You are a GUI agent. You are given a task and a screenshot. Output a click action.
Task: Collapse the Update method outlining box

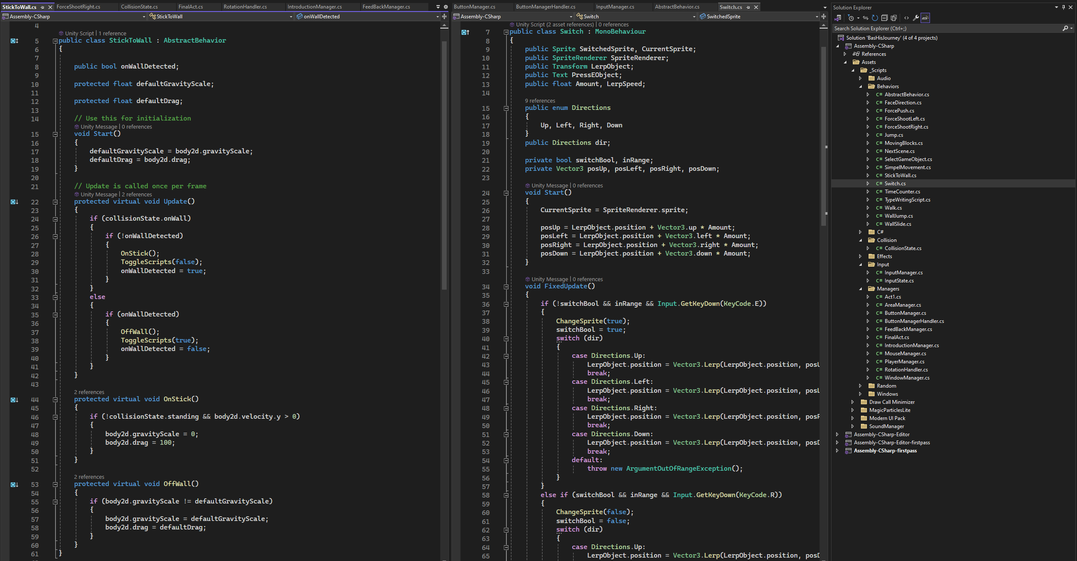[55, 202]
